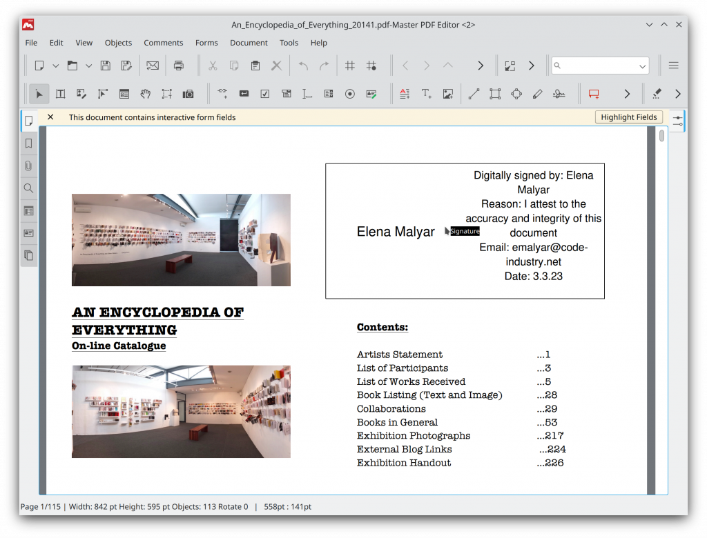The image size is (707, 538).
Task: Expand the New document dropdown arrow
Action: pyautogui.click(x=55, y=66)
